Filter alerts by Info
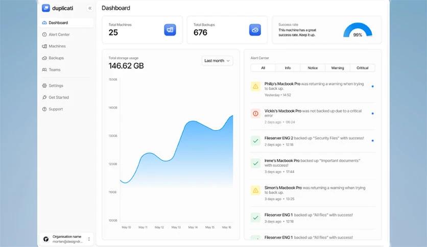 [x=288, y=68]
